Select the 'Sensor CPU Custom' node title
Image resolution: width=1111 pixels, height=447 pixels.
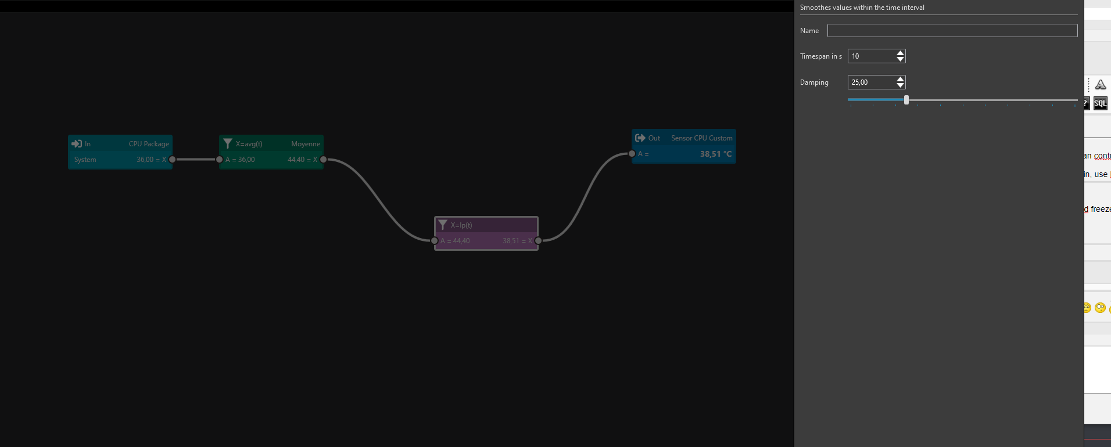(x=702, y=138)
